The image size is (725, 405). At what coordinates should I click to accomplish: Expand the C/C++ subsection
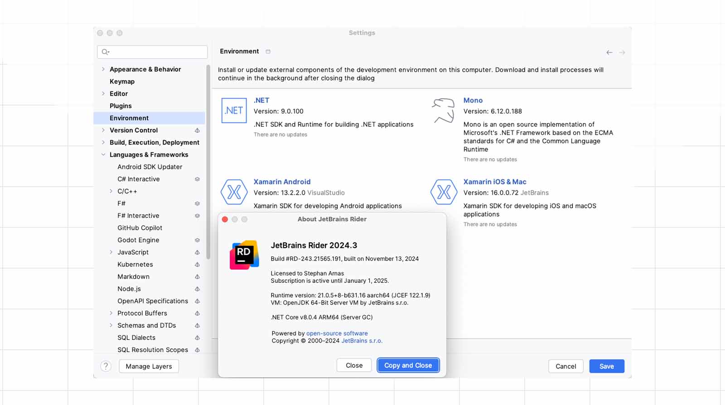tap(111, 192)
